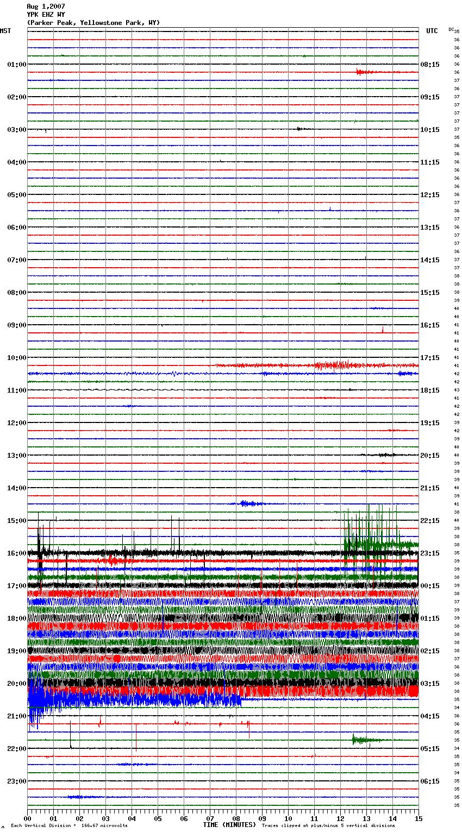Click the UTC time label "05:15"
The width and height of the screenshot is (462, 833).
coord(430,749)
